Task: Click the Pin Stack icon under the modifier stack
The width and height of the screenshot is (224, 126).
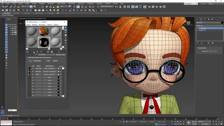Action: point(197,43)
